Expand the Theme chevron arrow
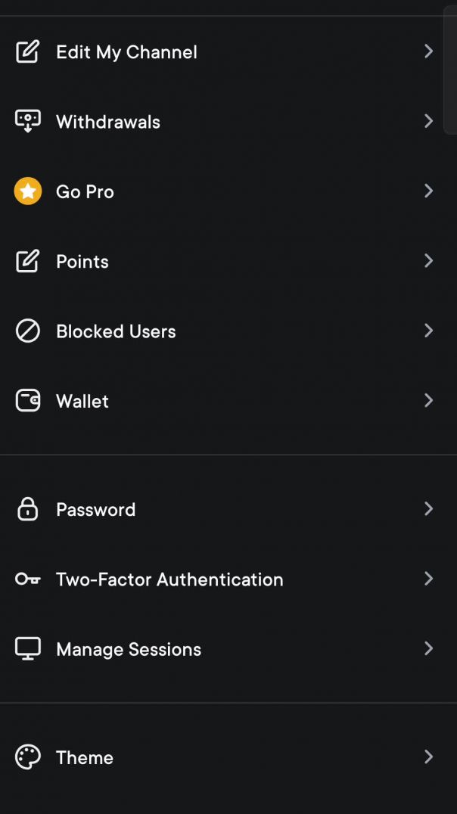457x814 pixels. (428, 757)
